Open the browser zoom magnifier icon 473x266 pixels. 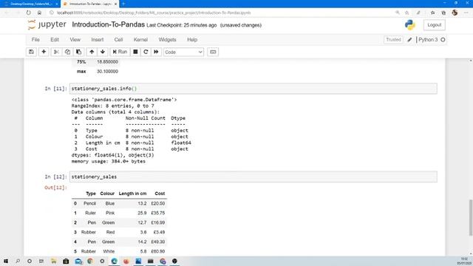pos(398,13)
